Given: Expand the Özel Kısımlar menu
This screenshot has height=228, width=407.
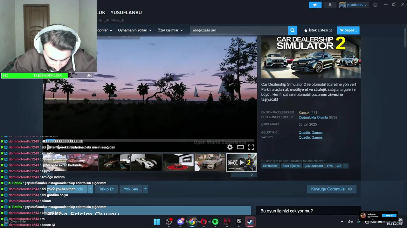Looking at the screenshot, I should [170, 30].
